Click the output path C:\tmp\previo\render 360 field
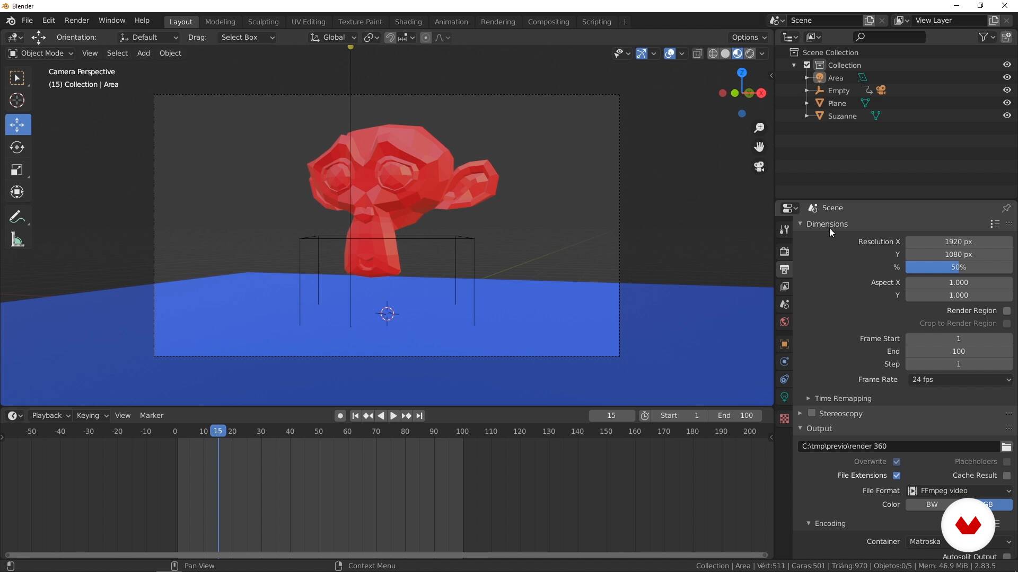1018x572 pixels. [x=898, y=446]
